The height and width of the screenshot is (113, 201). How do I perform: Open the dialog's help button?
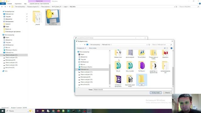click(171, 48)
